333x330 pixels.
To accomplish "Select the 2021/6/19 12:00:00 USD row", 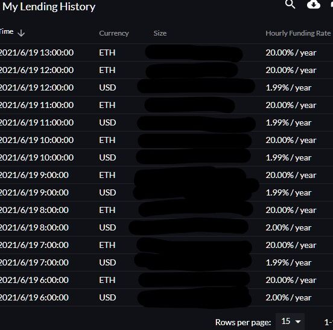I will tap(166, 87).
